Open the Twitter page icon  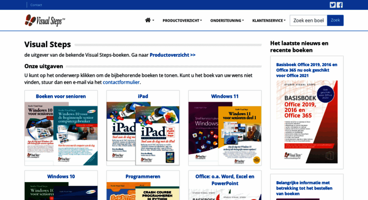(332, 5)
